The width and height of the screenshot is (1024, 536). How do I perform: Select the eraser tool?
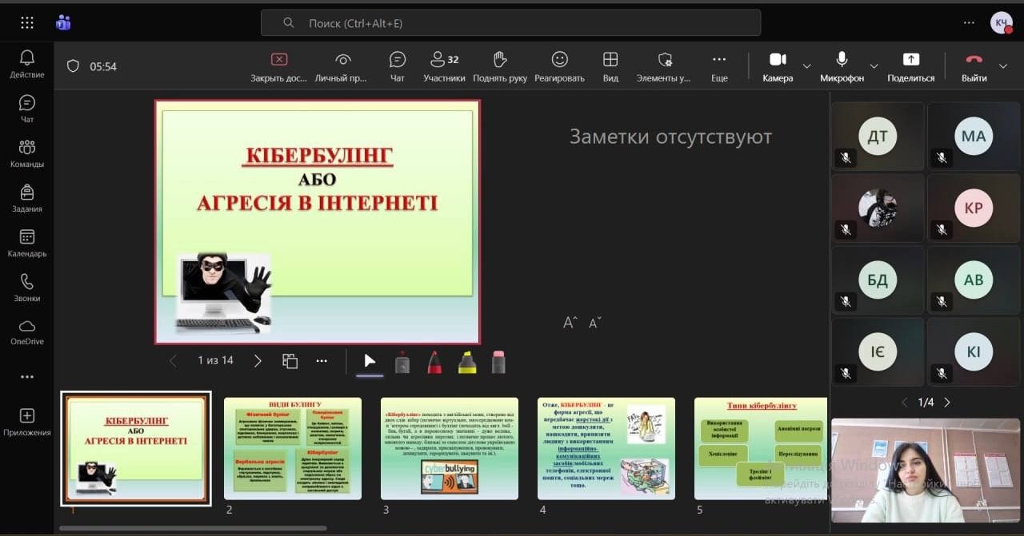pyautogui.click(x=498, y=362)
